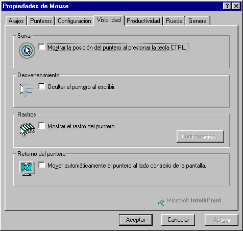
Task: Click the Aplicar button
Action: click(x=222, y=220)
